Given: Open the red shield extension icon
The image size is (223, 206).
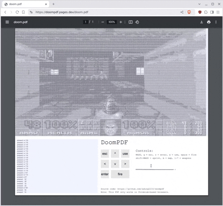Looking at the screenshot, I should point(200,12).
